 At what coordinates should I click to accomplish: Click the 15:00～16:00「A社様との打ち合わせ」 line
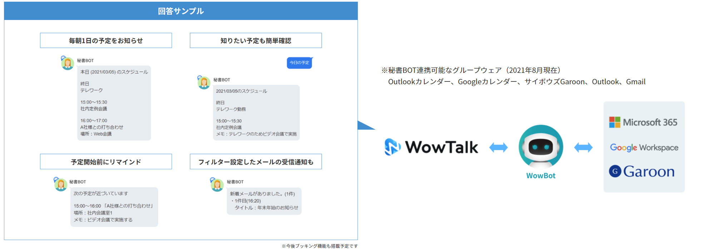pyautogui.click(x=114, y=206)
